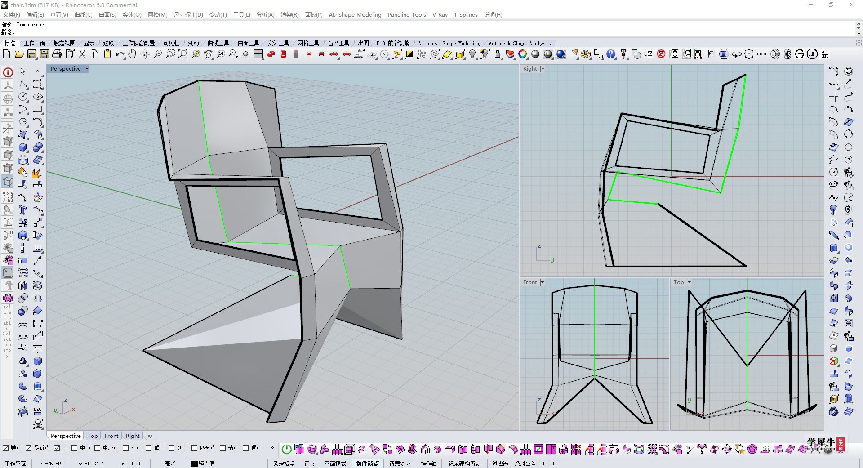Click 过滤器 in status bar
This screenshot has height=468, width=863.
pyautogui.click(x=500, y=464)
